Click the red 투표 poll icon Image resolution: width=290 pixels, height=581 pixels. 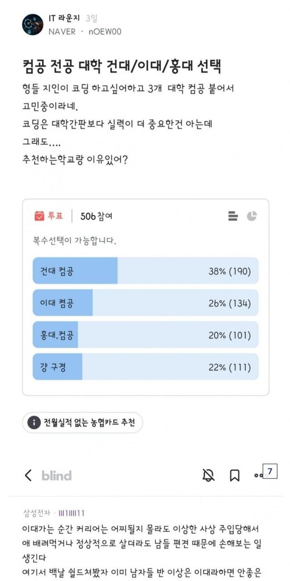[39, 216]
